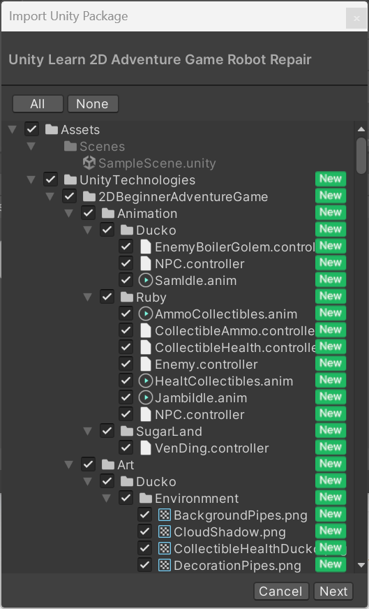This screenshot has width=369, height=609.
Task: Select the SugarLand folder item
Action: coord(169,431)
